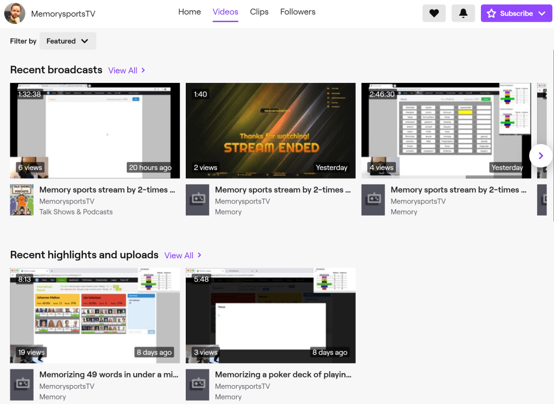Open the Featured filter dropdown
Screen dimensions: 554x404
click(68, 41)
